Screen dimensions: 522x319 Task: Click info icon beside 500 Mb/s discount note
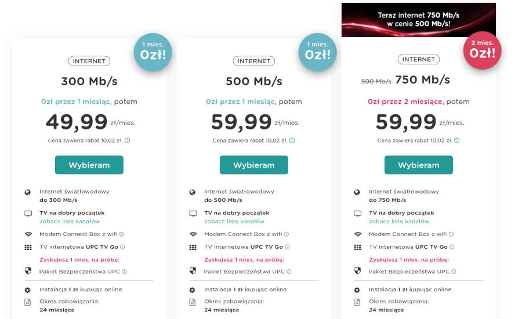point(292,140)
